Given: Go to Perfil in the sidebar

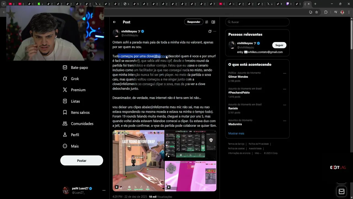Looking at the screenshot, I should click(x=71, y=135).
